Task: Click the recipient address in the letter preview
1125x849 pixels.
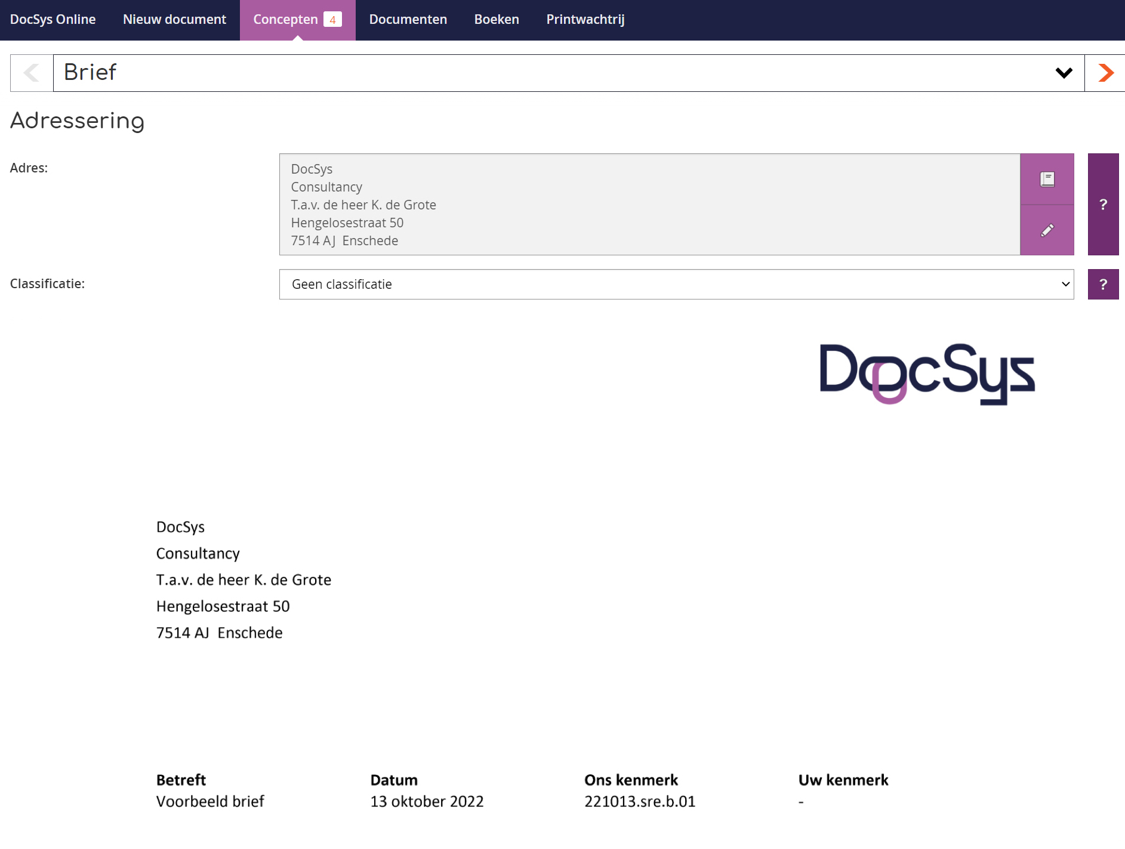Action: pos(243,579)
